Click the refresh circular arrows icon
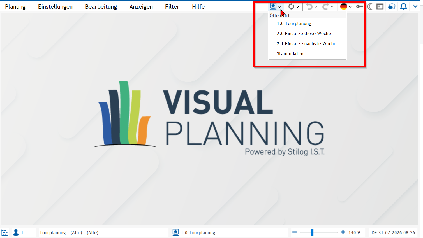This screenshot has height=238, width=423. tap(291, 6)
